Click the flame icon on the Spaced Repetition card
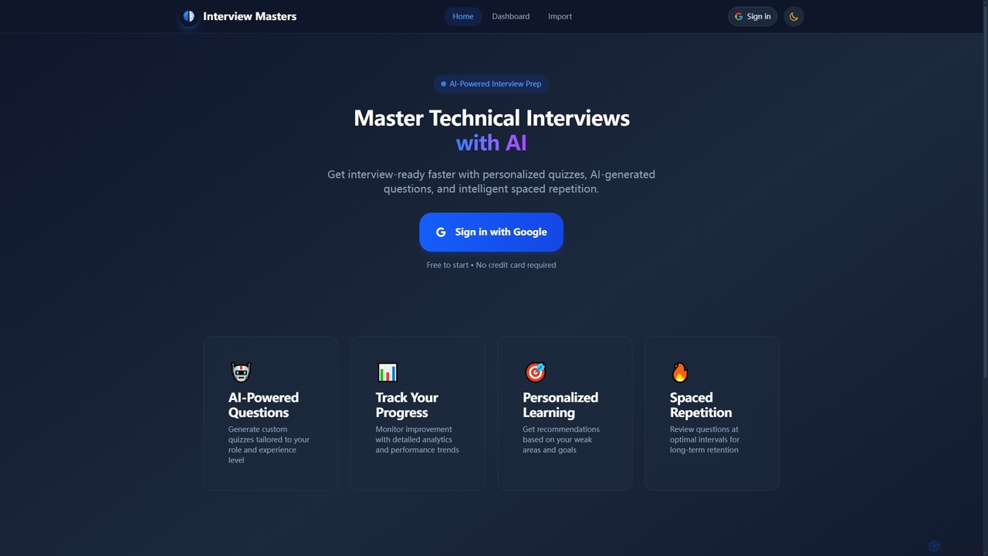Screen dimensions: 988x556 [680, 373]
